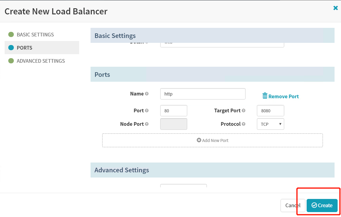Open the Protocol TCP dropdown
The width and height of the screenshot is (341, 217).
point(270,124)
